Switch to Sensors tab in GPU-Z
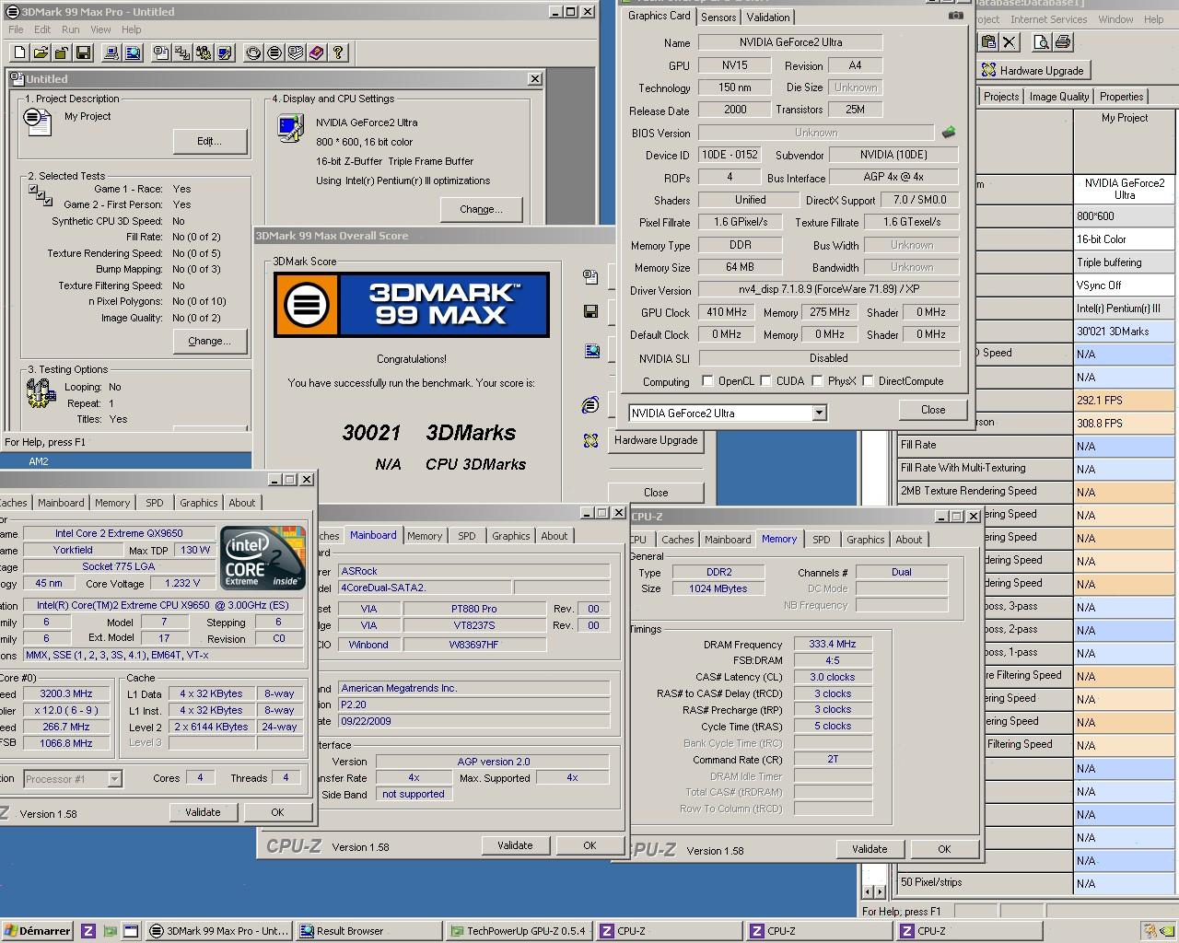 point(718,17)
